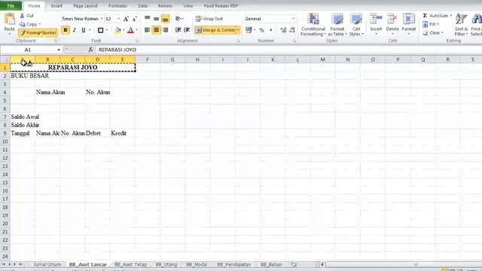The width and height of the screenshot is (482, 271).
Task: Switch to the Insert ribbon tab
Action: point(56,6)
